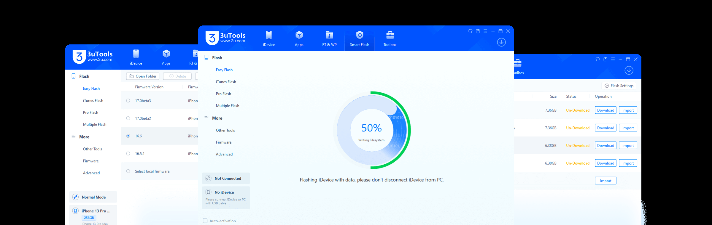
Task: Click the 3uTools logo in front window
Action: [225, 38]
